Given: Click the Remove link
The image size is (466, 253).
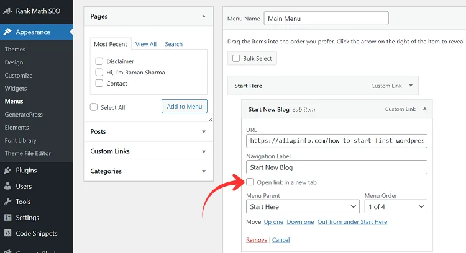Looking at the screenshot, I should (x=257, y=239).
